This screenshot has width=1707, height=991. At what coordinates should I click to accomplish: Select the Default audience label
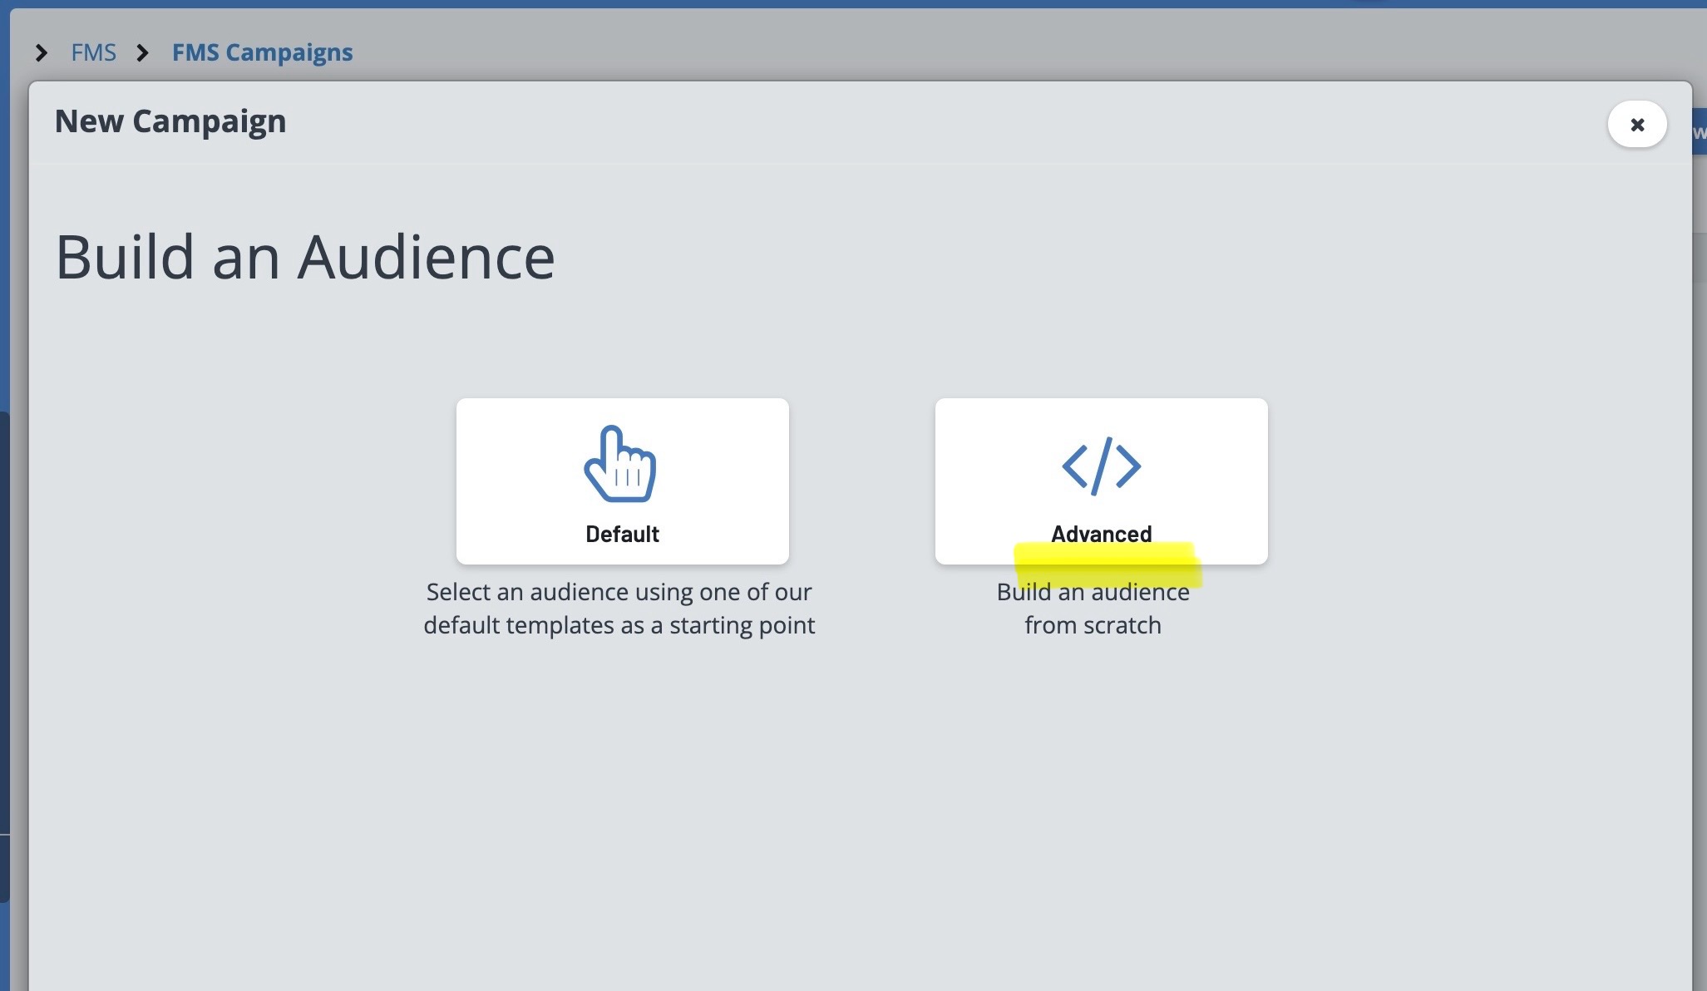[622, 534]
